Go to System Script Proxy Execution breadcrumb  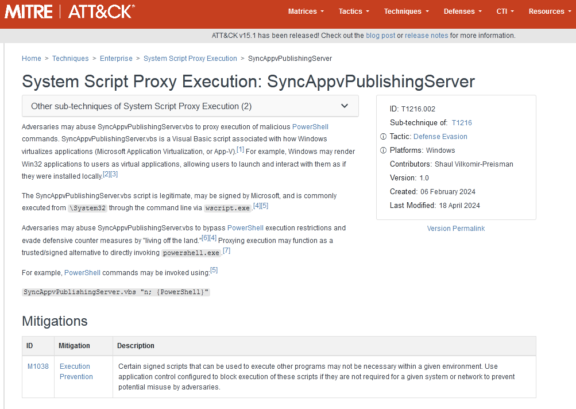click(x=190, y=59)
